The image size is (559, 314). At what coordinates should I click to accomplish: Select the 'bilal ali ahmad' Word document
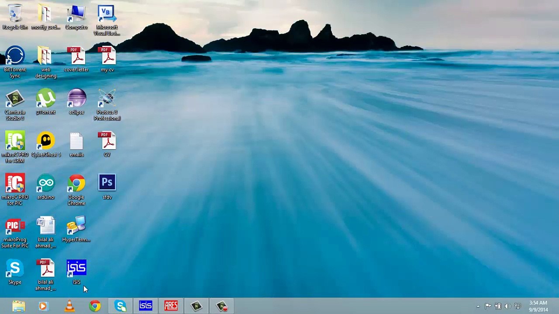(45, 232)
